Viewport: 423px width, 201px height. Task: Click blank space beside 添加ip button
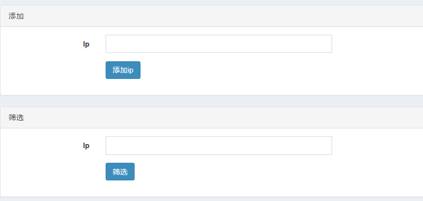243,70
